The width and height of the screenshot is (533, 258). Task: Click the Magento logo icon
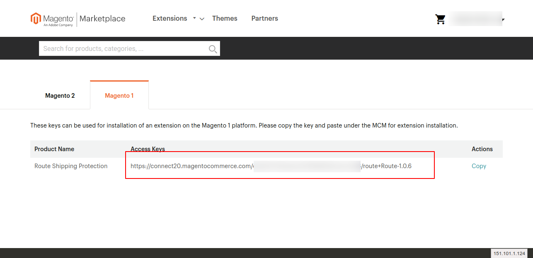coord(36,19)
